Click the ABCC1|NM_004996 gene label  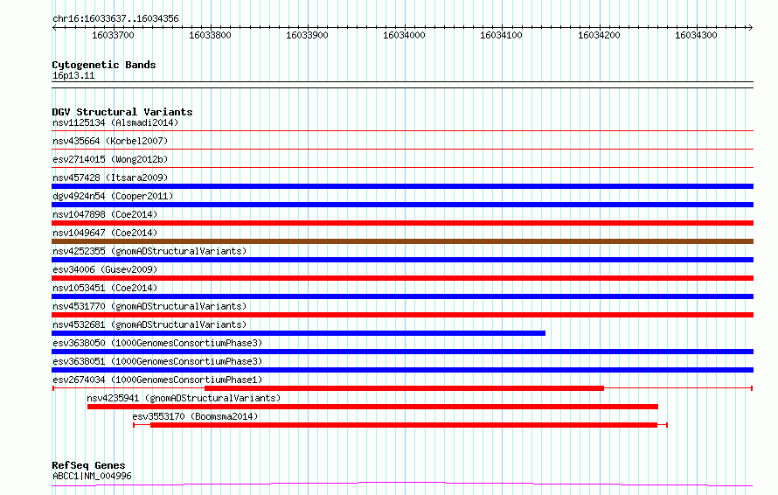pos(92,476)
